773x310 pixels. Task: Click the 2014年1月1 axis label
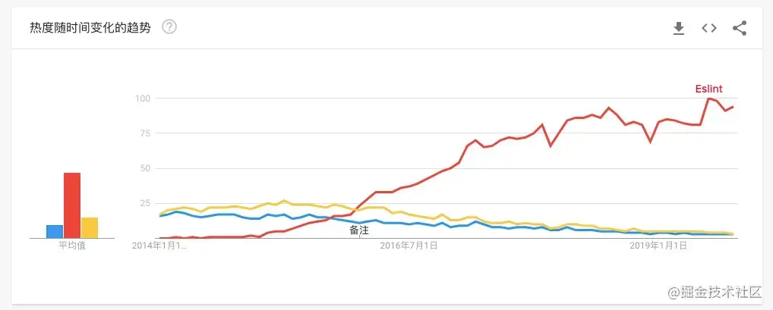(159, 246)
